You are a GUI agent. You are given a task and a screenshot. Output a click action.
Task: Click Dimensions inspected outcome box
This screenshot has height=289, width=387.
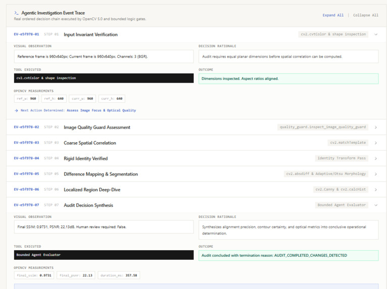[x=289, y=79]
